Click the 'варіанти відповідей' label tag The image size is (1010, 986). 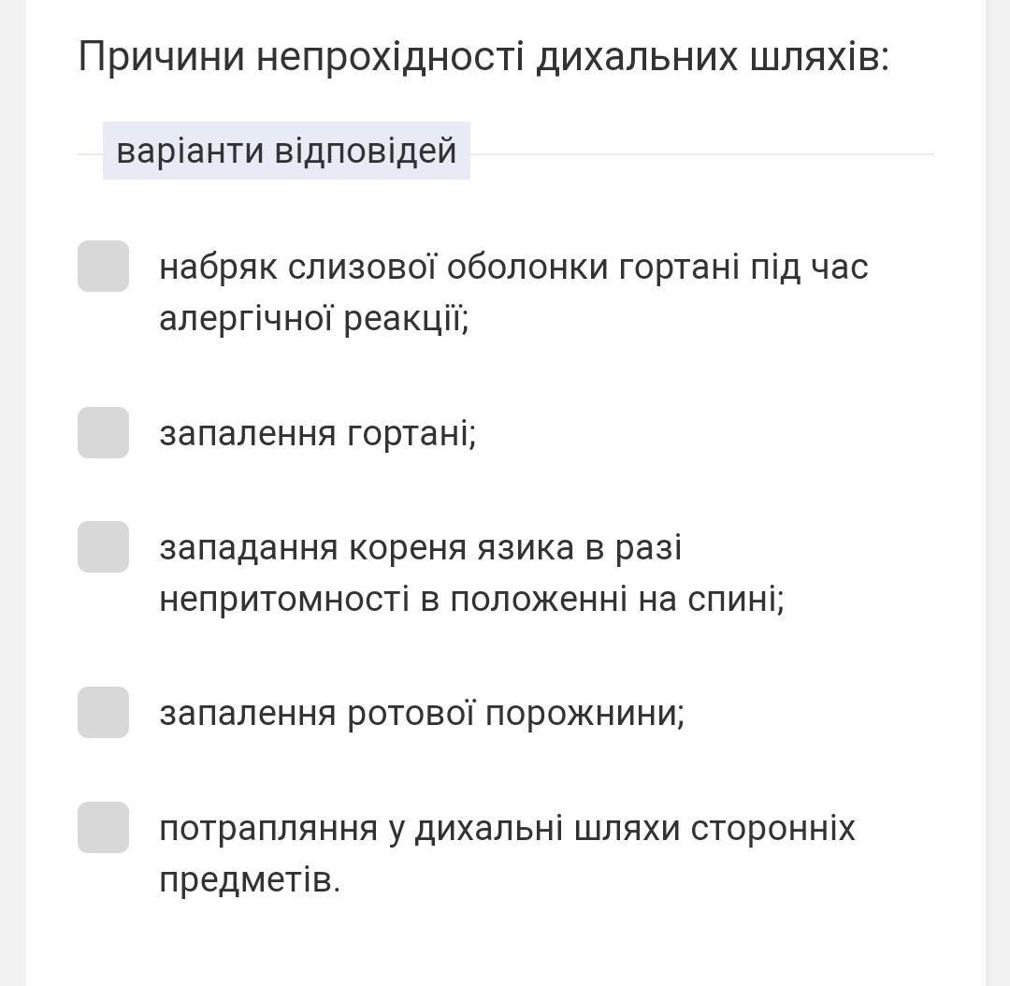click(x=286, y=151)
